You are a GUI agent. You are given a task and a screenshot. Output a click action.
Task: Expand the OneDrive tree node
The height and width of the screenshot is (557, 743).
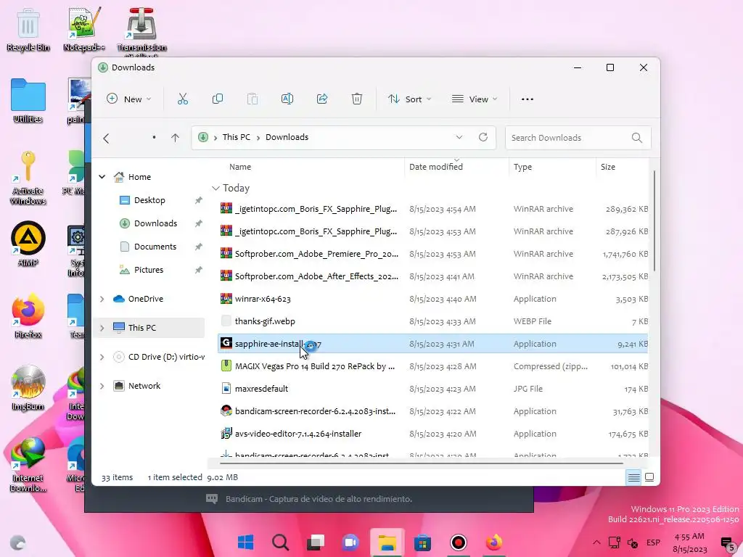point(102,299)
